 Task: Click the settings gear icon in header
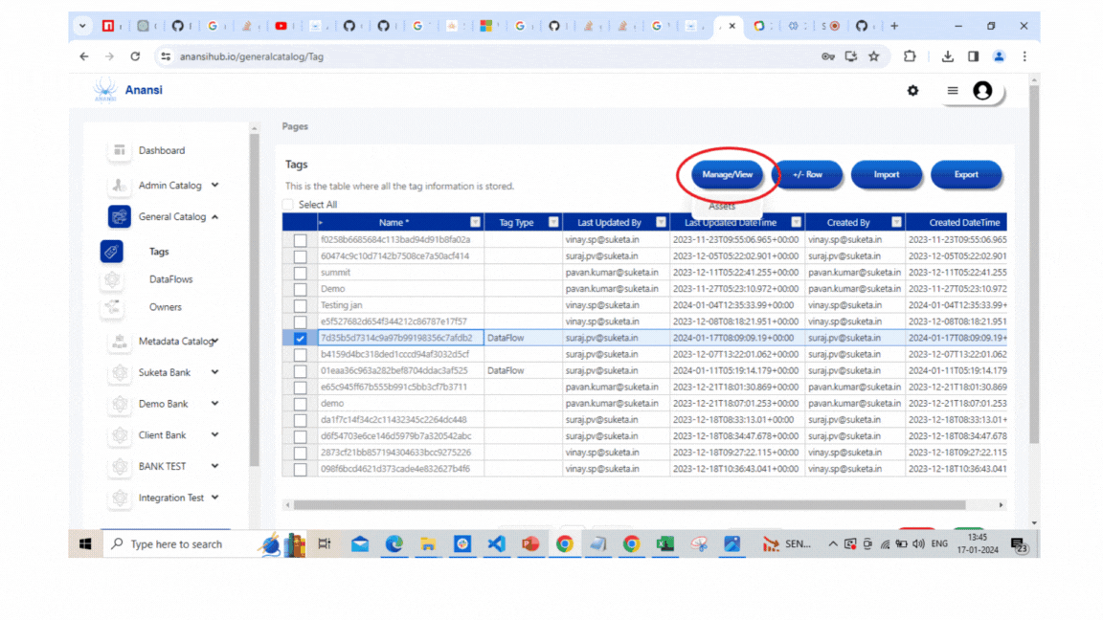click(912, 91)
